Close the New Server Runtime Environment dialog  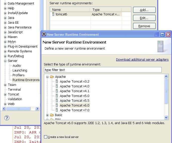point(168,34)
